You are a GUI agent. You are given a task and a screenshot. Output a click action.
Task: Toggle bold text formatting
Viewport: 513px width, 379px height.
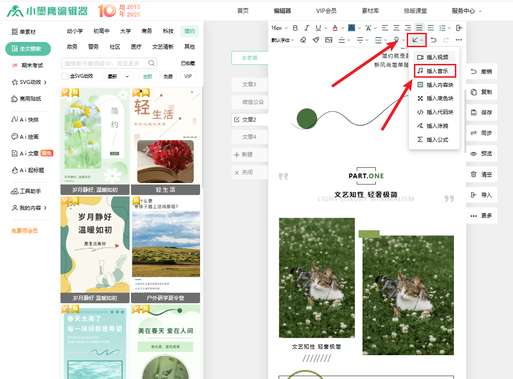click(x=295, y=28)
